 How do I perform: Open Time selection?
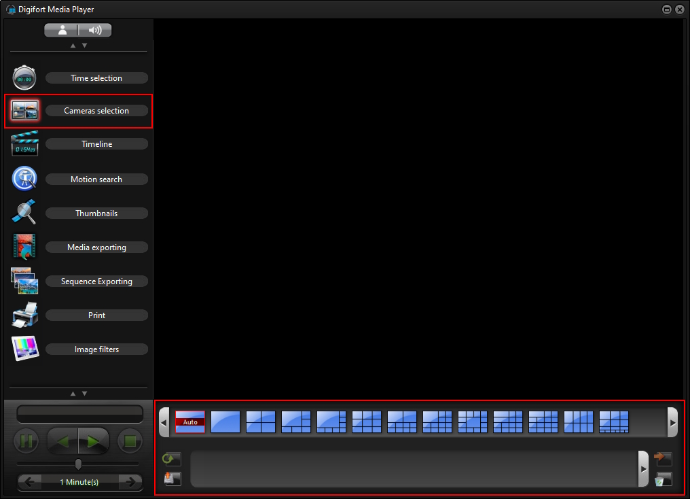[96, 78]
